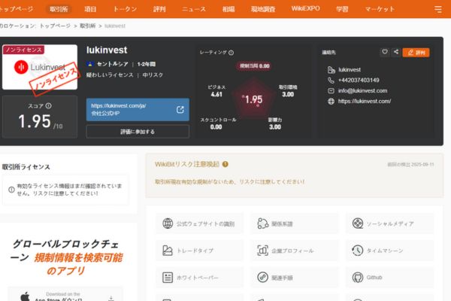451x301 pixels.
Task: Open the ニュース navigation item
Action: pos(194,9)
